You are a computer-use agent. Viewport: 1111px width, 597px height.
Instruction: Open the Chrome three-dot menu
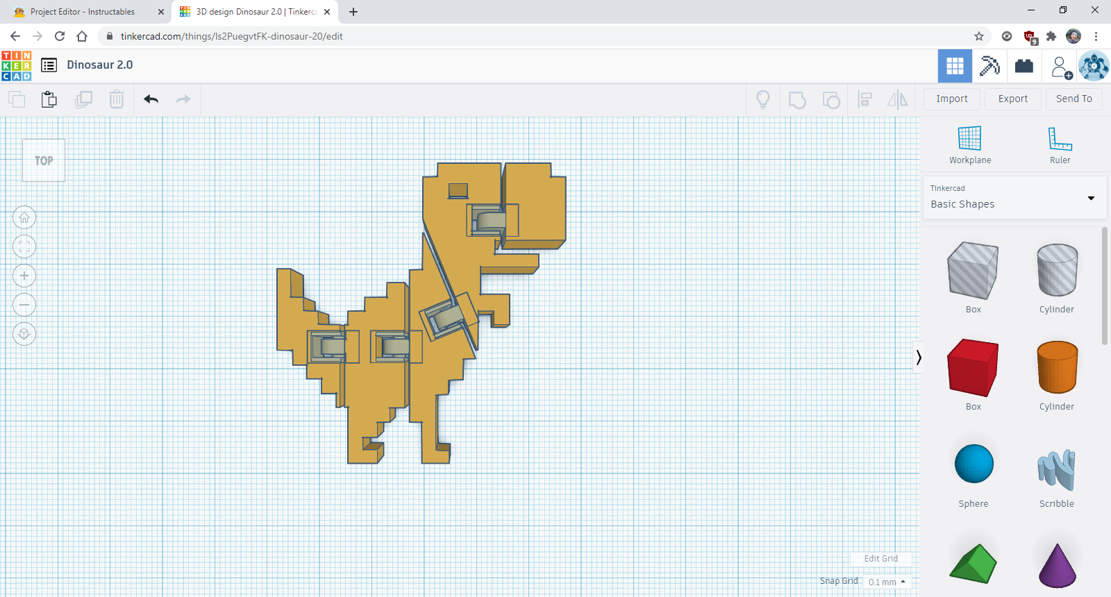point(1096,36)
